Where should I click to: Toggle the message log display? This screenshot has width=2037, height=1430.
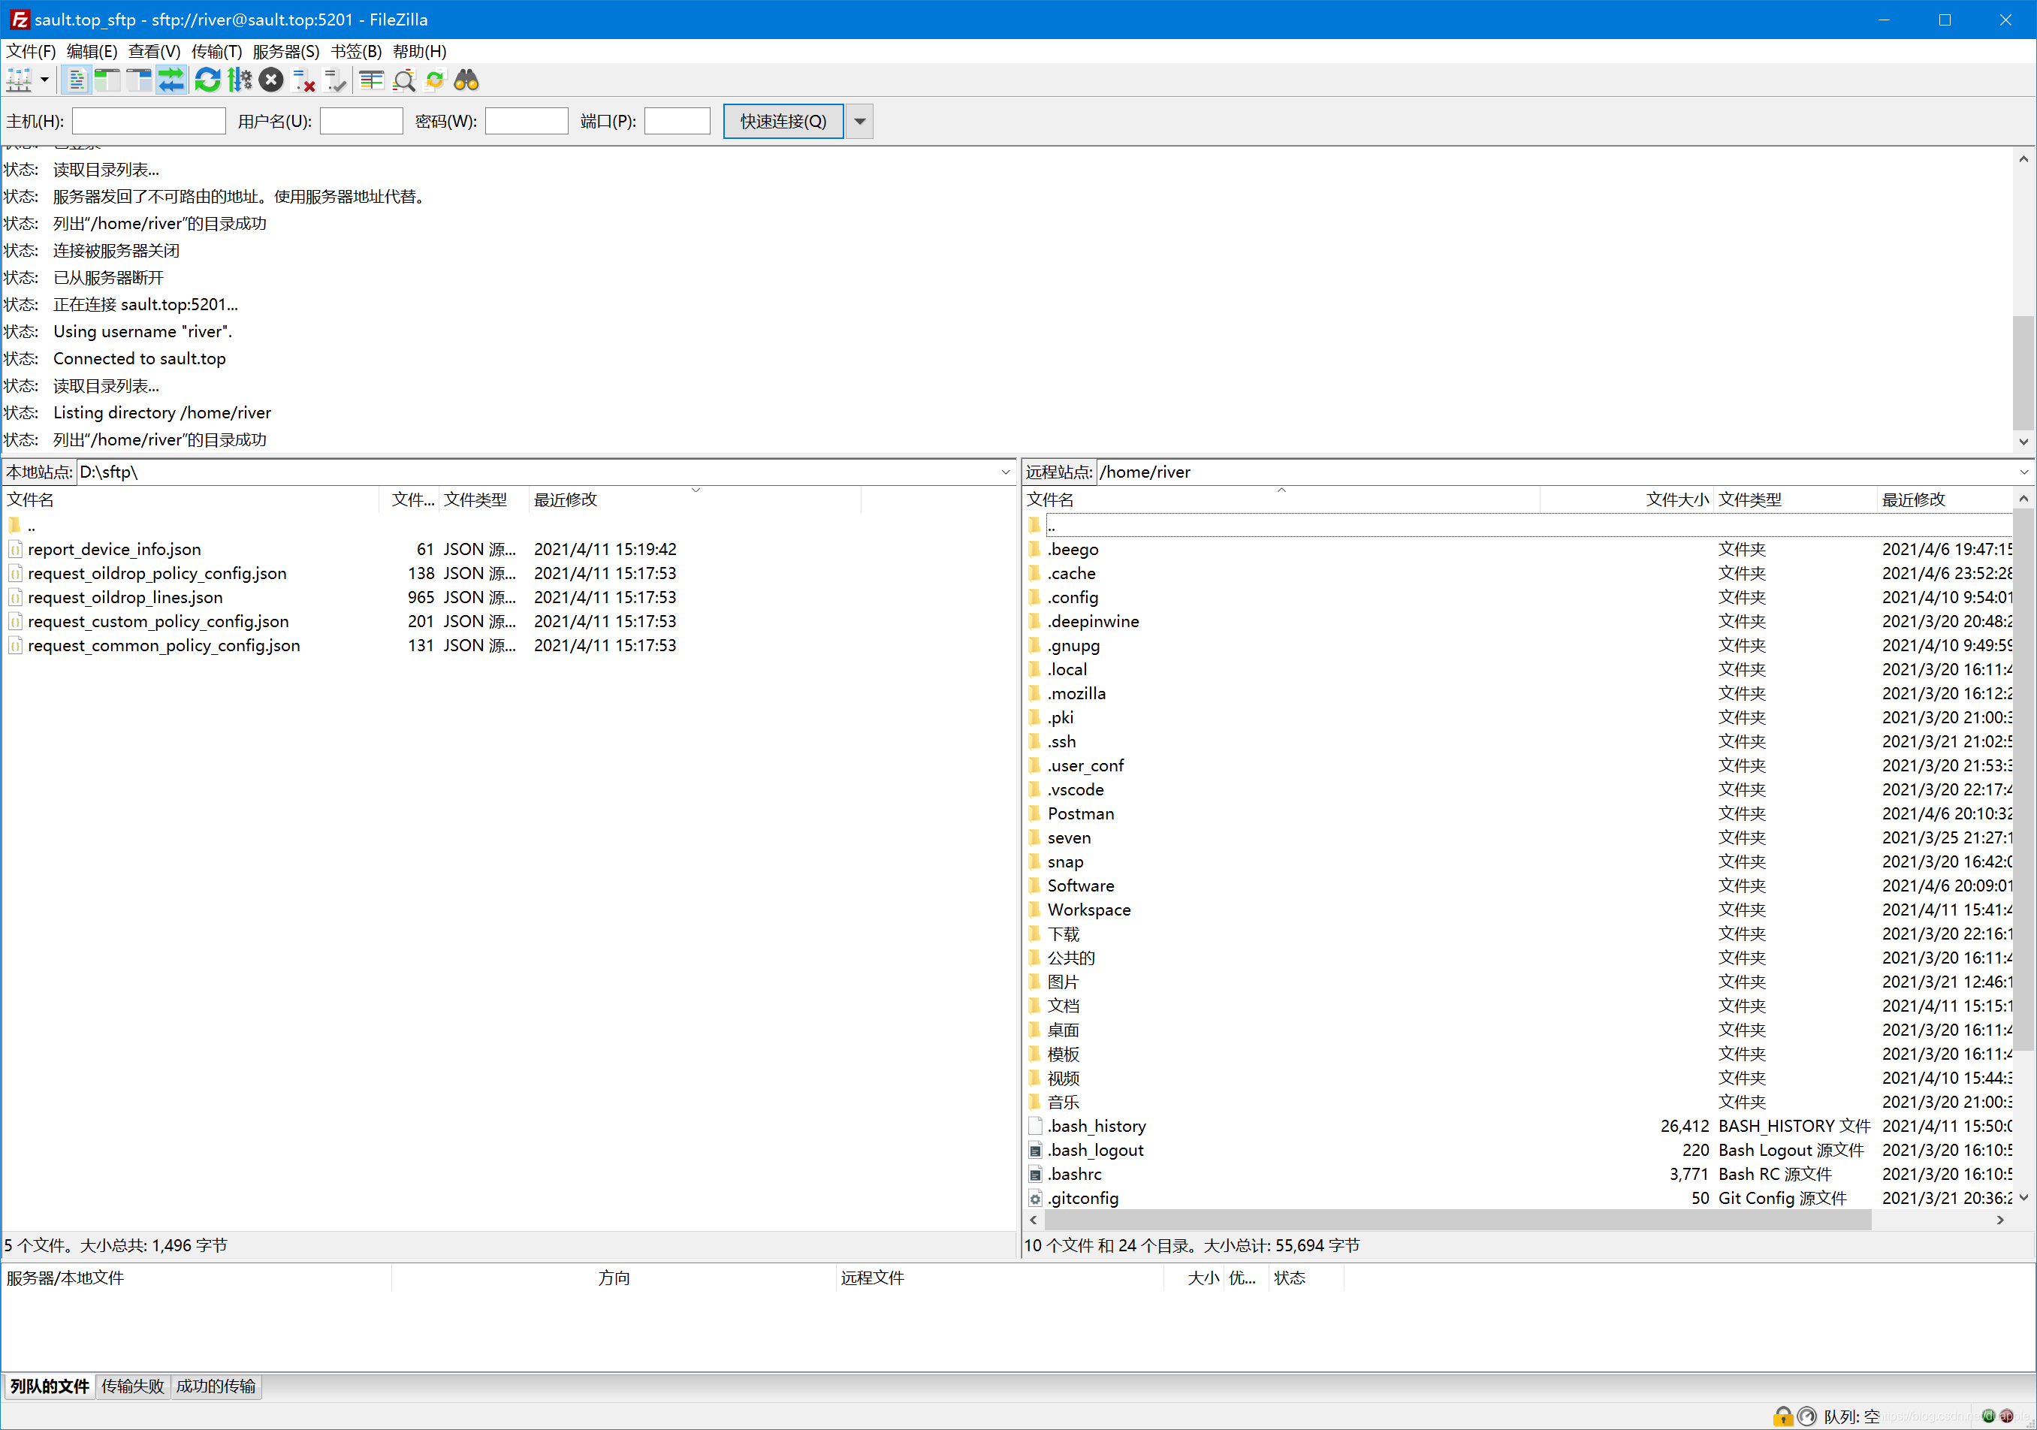coord(77,80)
